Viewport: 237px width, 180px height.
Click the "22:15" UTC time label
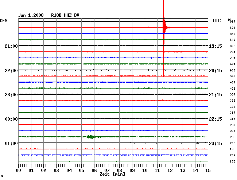215,119
